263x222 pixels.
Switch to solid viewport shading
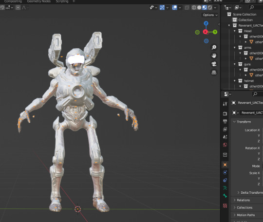click(199, 7)
